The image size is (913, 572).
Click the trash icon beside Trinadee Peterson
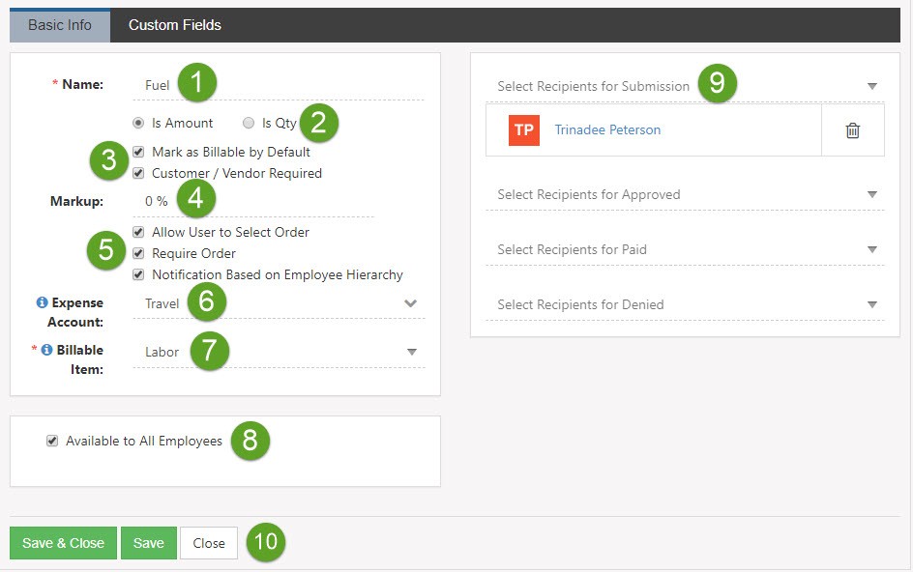tap(852, 130)
